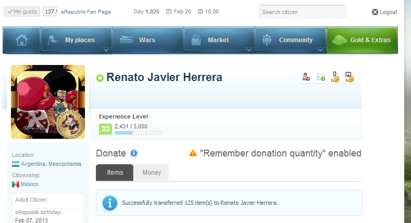Click the Search citizen input field
The image size is (411, 223).
point(302,12)
